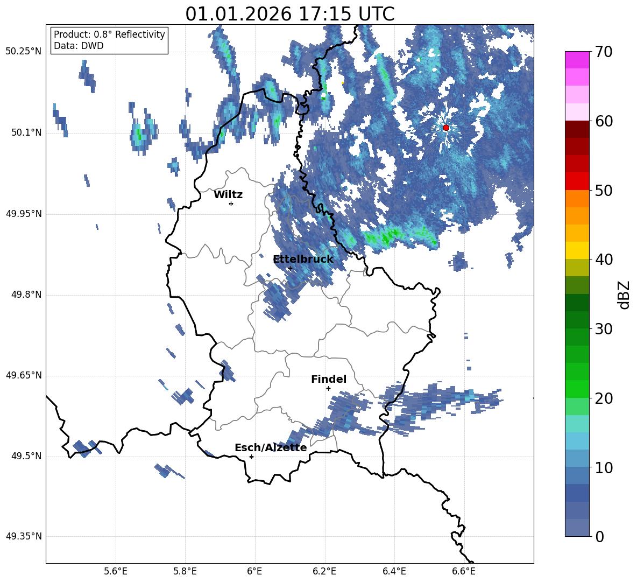Click the Ettelbruck station cross marker
The height and width of the screenshot is (582, 637).
290,268
